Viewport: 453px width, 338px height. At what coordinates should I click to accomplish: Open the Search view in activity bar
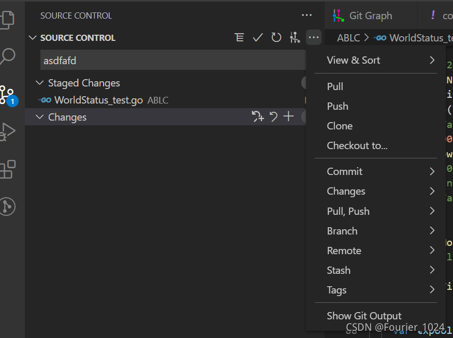click(7, 56)
